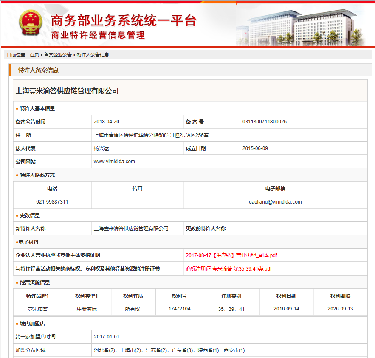The image size is (375, 358).
Task: Click company name 上海壹米滴答供应链管理有限公司 heading
Action: click(67, 91)
